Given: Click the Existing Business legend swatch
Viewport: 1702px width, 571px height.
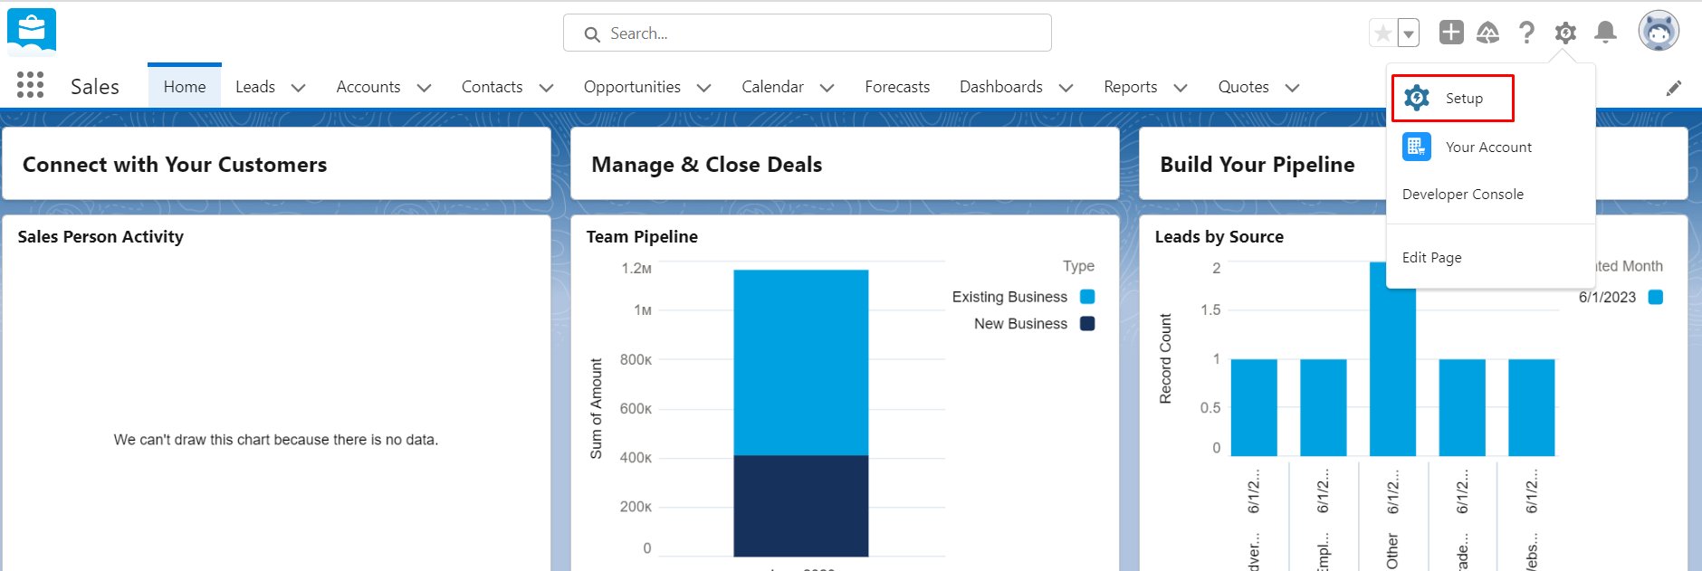Looking at the screenshot, I should point(1087,297).
